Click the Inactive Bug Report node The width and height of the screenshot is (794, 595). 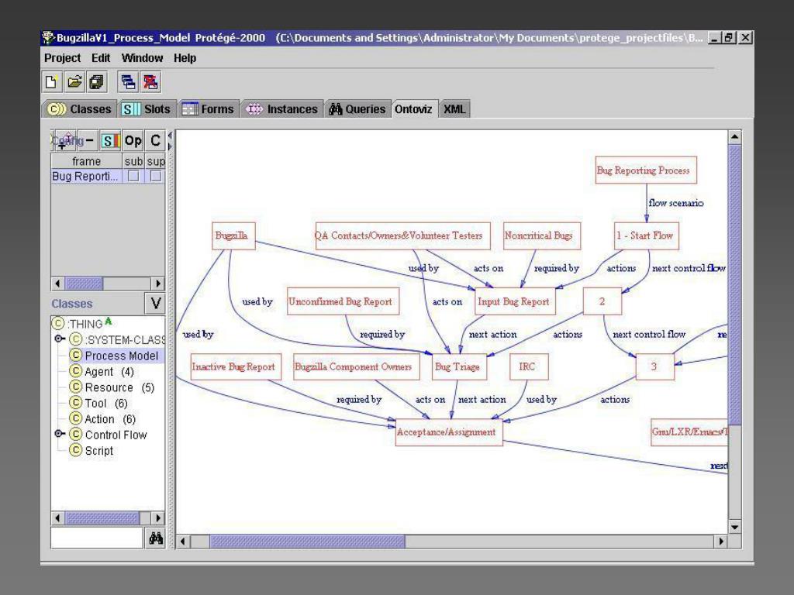[x=236, y=366]
